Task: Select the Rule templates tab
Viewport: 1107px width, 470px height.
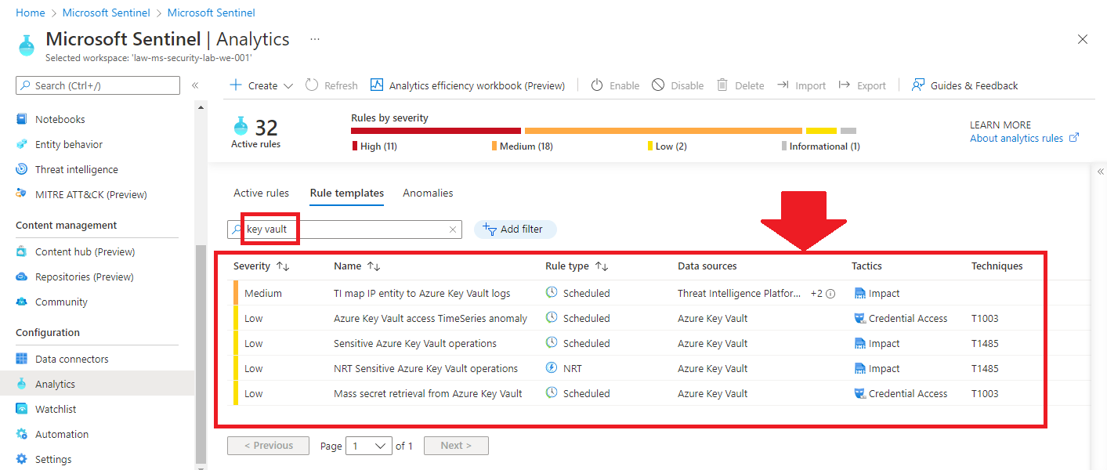Action: point(346,193)
